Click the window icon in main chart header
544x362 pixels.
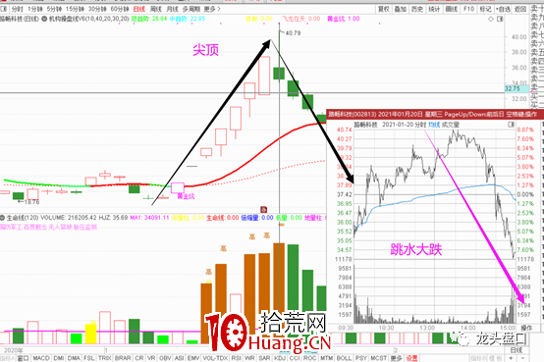(x=500, y=19)
